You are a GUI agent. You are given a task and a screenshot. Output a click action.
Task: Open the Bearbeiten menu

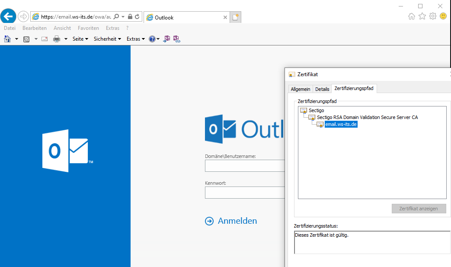35,28
